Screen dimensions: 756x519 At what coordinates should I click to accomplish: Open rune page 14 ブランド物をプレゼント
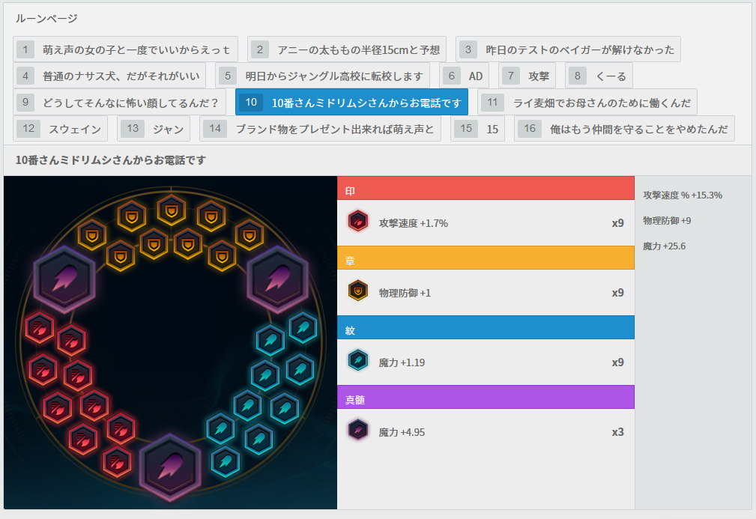click(320, 129)
